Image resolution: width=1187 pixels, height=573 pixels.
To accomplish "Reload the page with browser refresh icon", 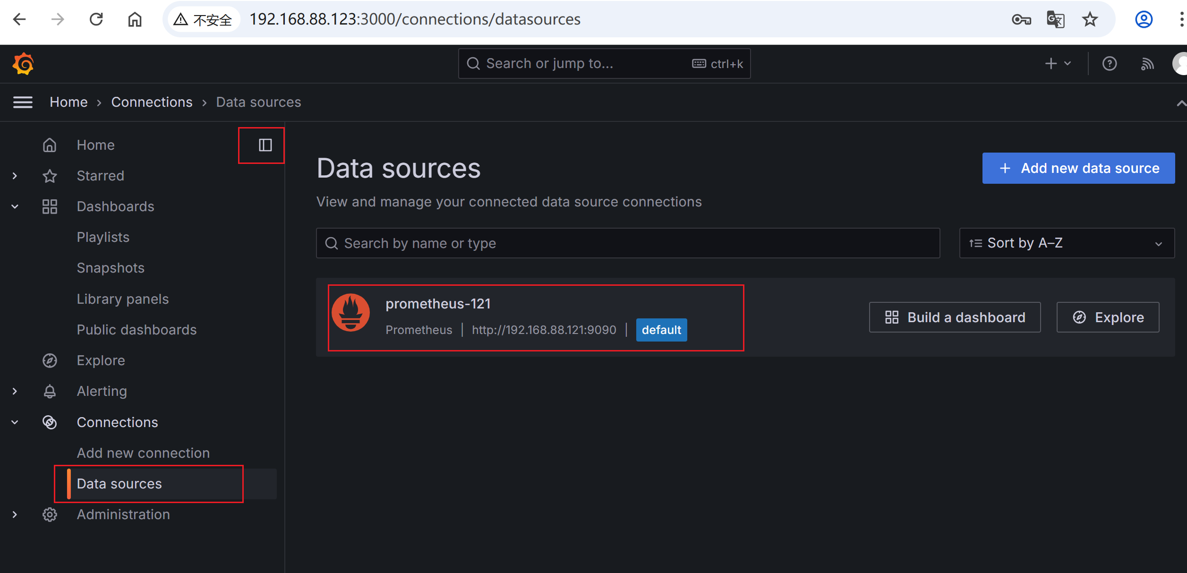I will (x=96, y=19).
